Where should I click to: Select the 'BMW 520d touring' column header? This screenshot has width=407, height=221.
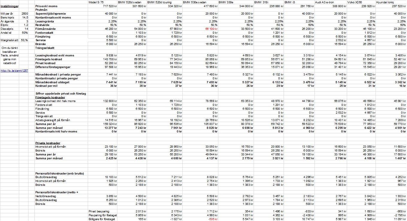point(159,2)
